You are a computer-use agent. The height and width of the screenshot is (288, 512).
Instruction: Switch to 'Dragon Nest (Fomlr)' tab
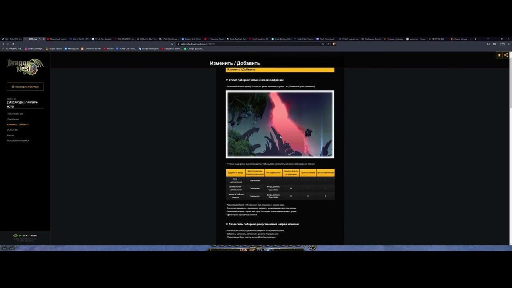coord(192,39)
